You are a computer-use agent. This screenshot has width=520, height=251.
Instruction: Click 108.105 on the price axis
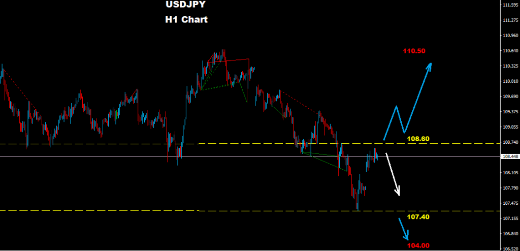511,173
